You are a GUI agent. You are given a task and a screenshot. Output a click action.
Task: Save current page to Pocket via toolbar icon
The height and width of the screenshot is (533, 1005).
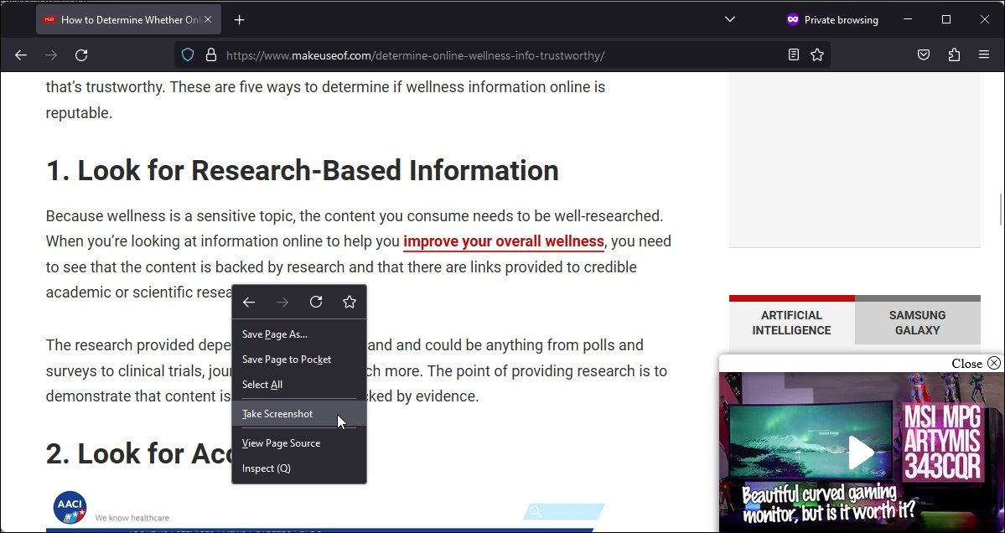(923, 54)
